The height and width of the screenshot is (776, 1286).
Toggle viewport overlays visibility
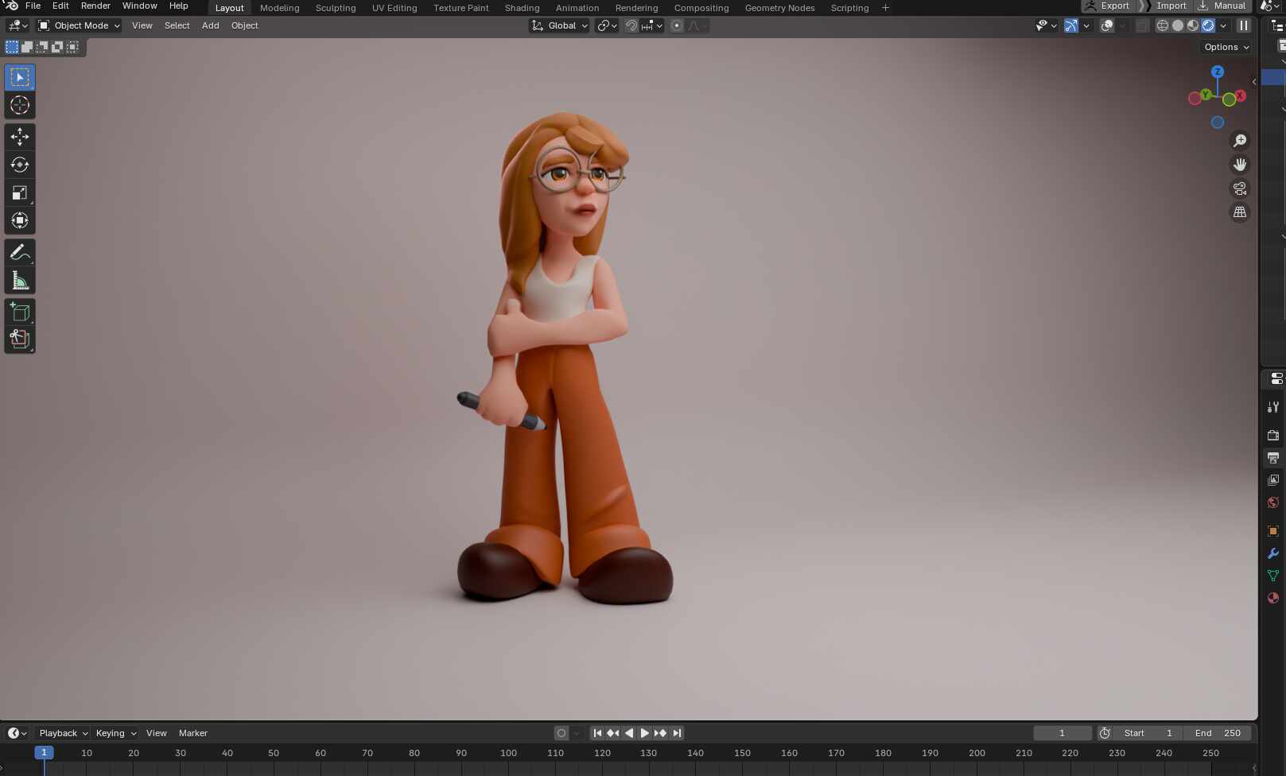1106,25
